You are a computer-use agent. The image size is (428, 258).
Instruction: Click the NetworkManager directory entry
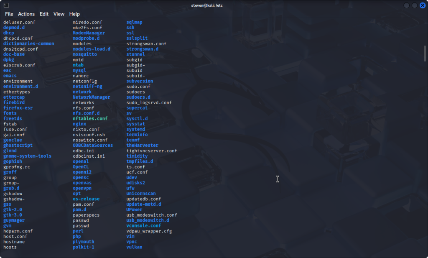click(x=92, y=97)
